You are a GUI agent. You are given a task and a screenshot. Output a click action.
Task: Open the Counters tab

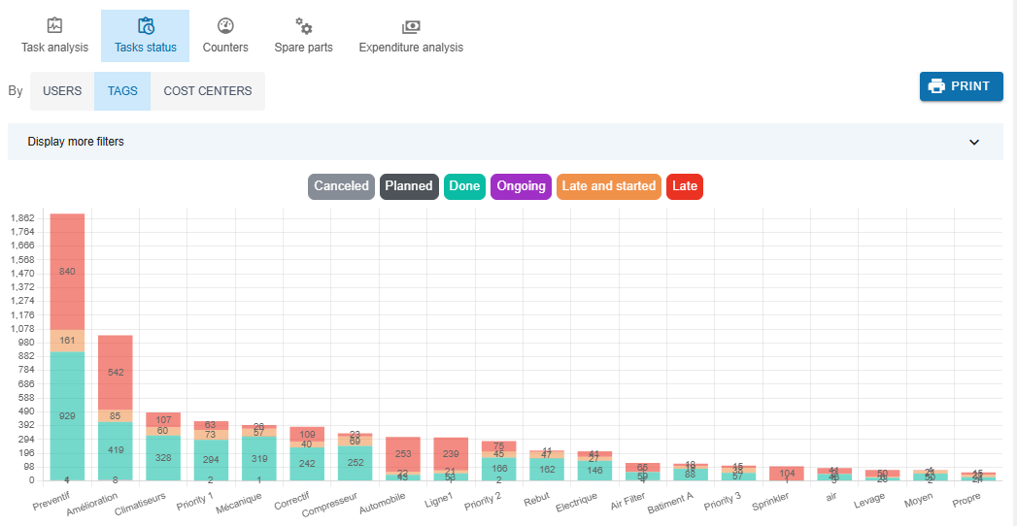[225, 36]
